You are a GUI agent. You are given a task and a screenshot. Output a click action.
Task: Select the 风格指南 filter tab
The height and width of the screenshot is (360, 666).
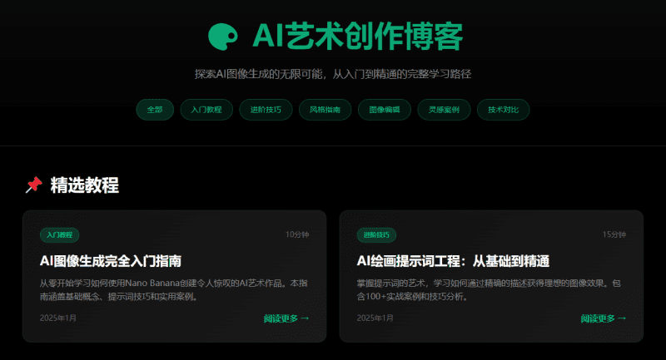tap(326, 110)
